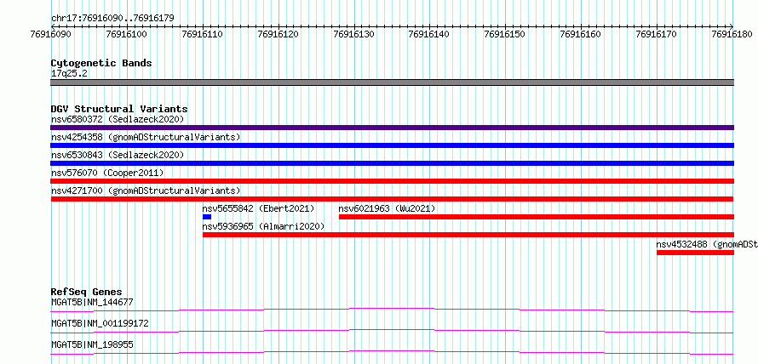The image size is (758, 364).
Task: Click the blue nsv4254358 variant bar
Action: [x=392, y=145]
